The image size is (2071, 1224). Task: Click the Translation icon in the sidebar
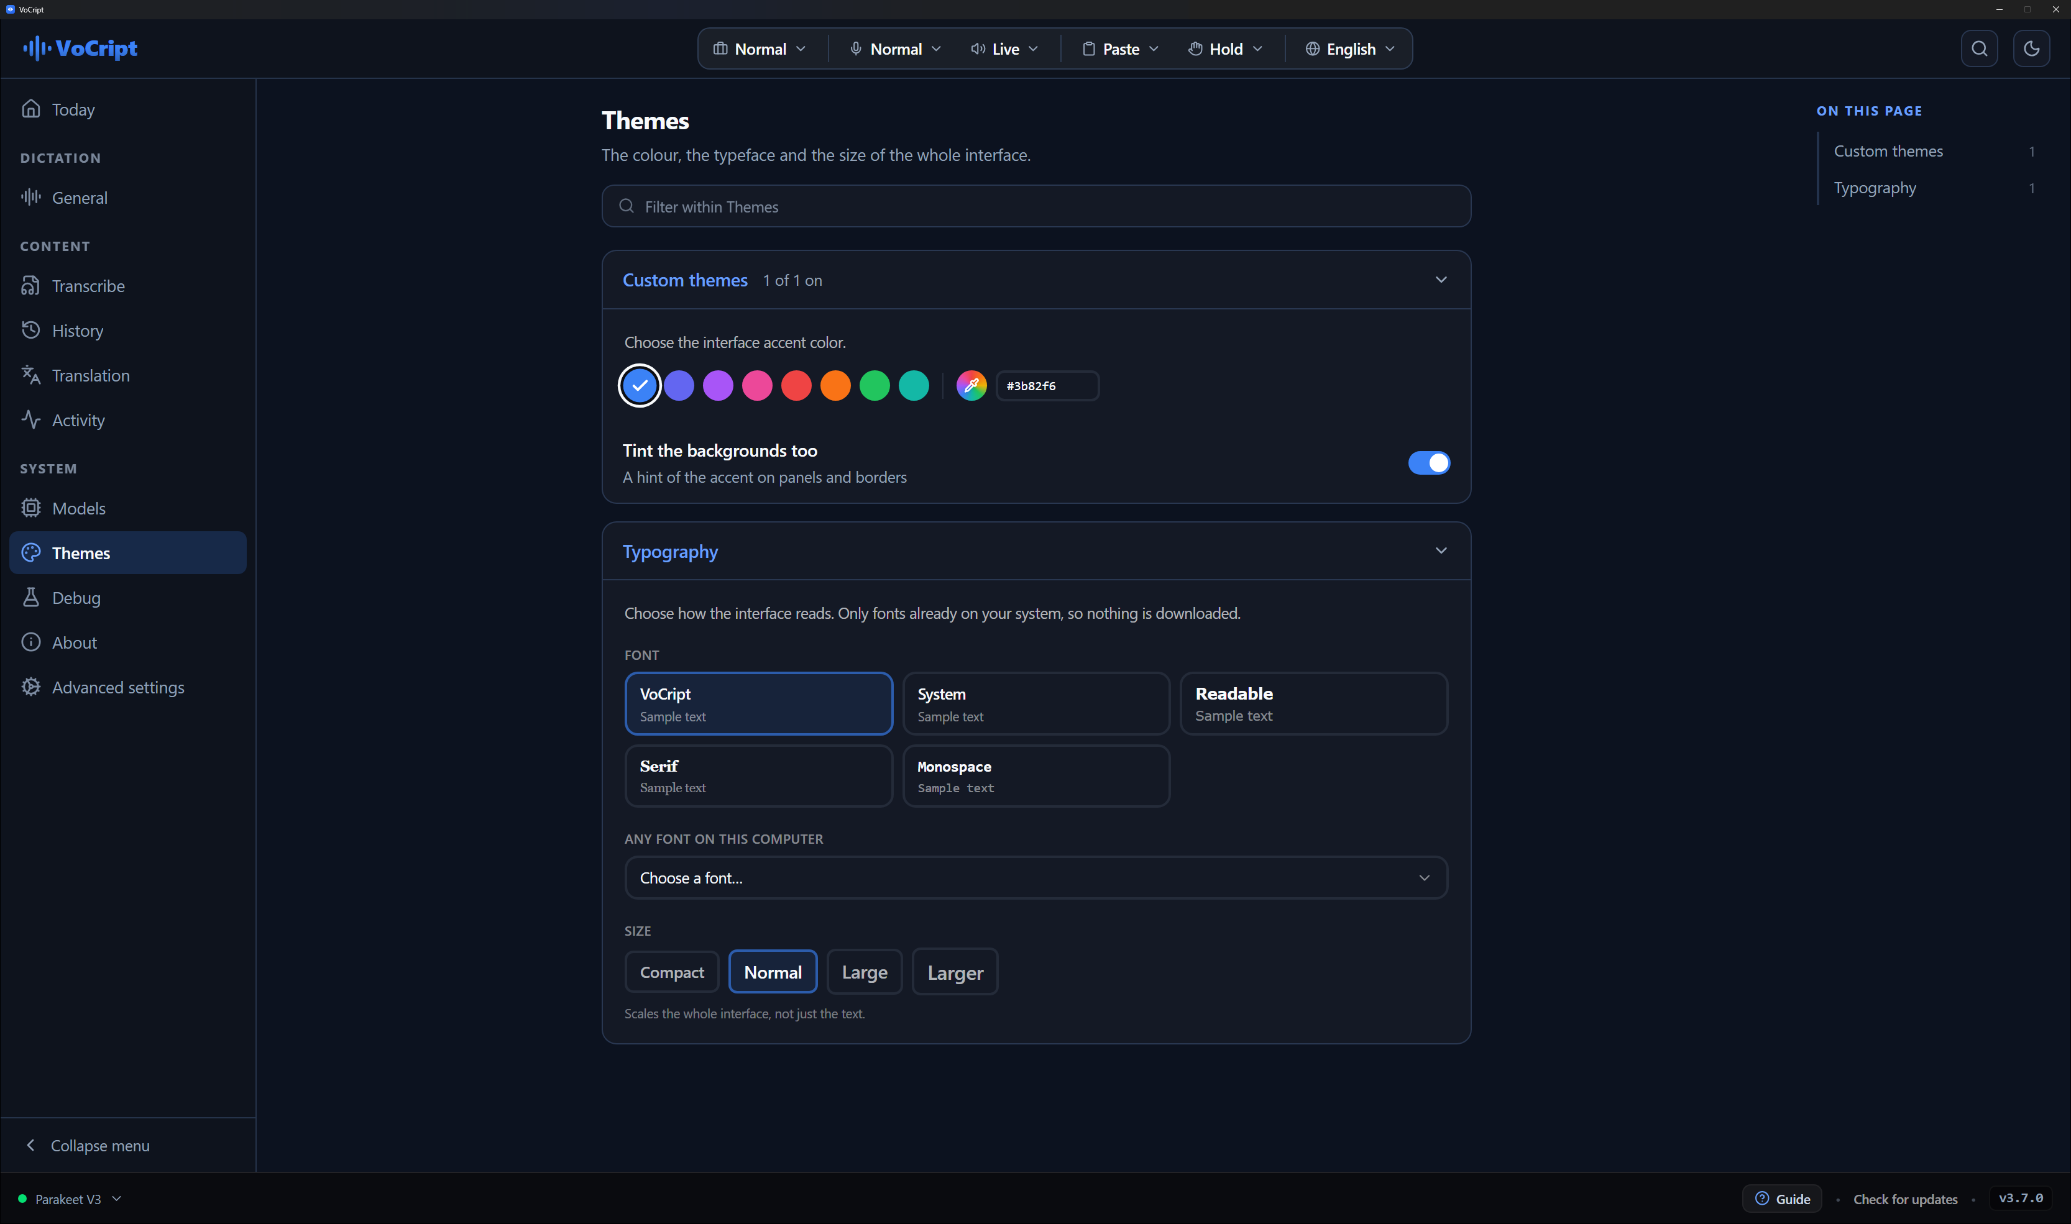(30, 375)
